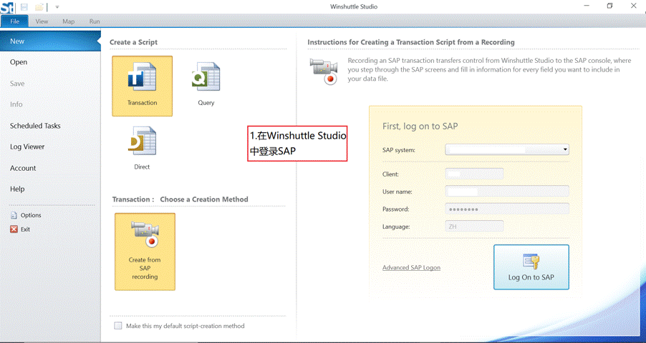Click the Direct label under its icon
The height and width of the screenshot is (343, 646).
point(142,167)
